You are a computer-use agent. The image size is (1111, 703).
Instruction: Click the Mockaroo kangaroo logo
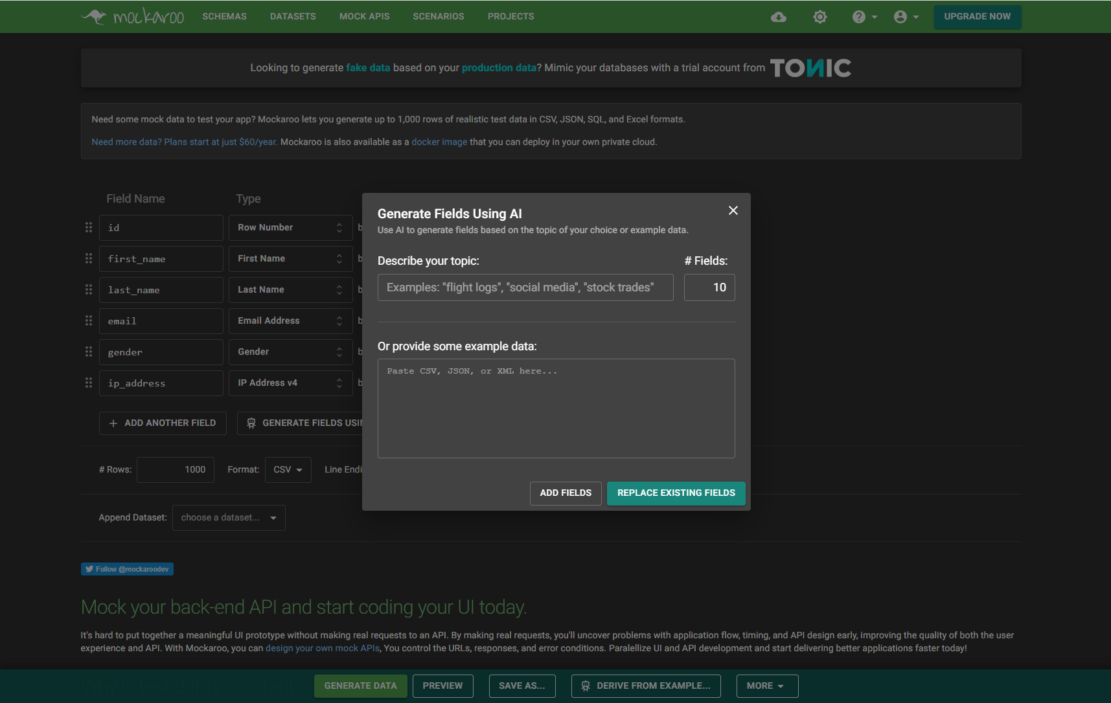pos(133,16)
